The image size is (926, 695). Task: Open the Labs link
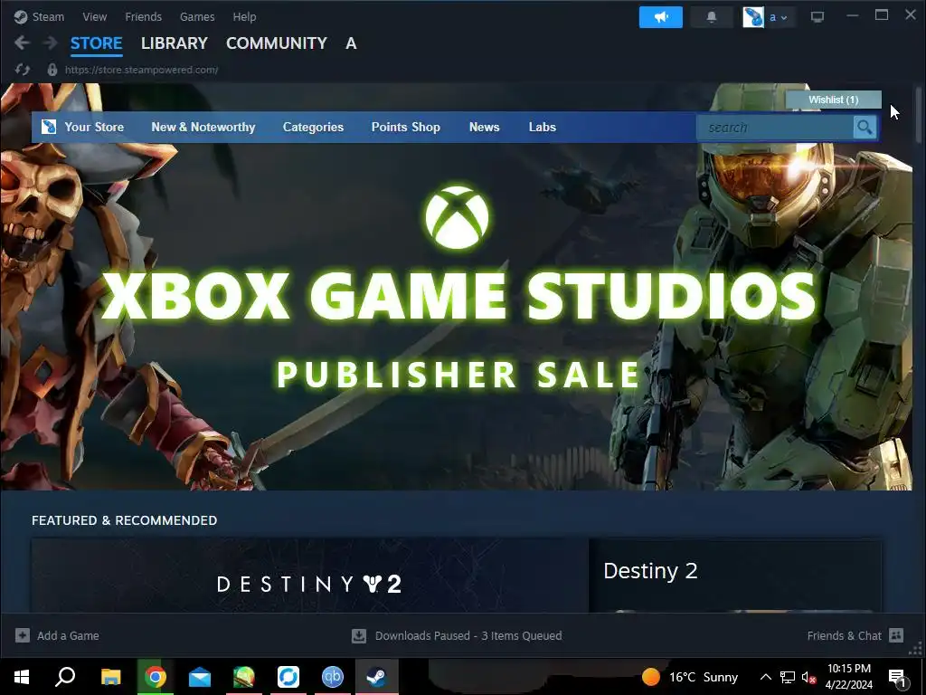[x=543, y=127]
